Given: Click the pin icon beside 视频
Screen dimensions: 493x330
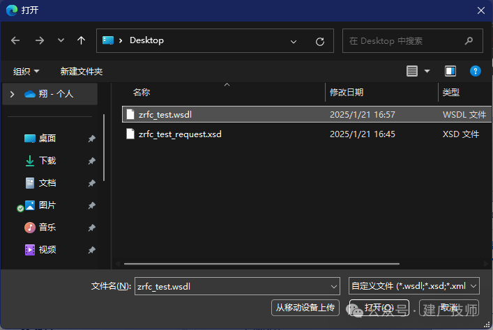Looking at the screenshot, I should 91,250.
